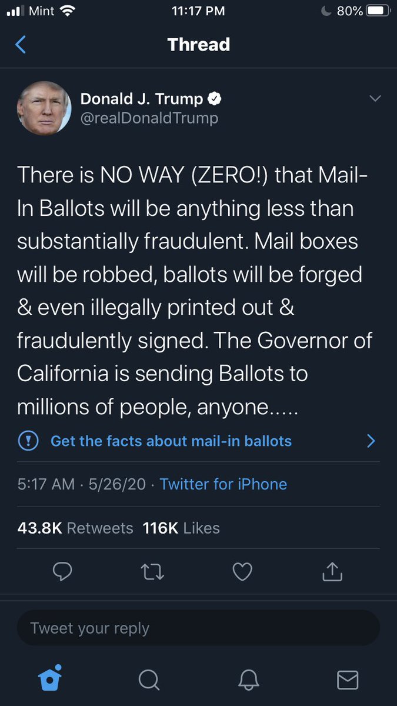Tap the share tweet icon

tap(332, 571)
